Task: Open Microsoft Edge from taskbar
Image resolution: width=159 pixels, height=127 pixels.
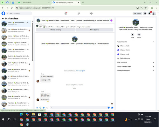Action: click(21, 114)
